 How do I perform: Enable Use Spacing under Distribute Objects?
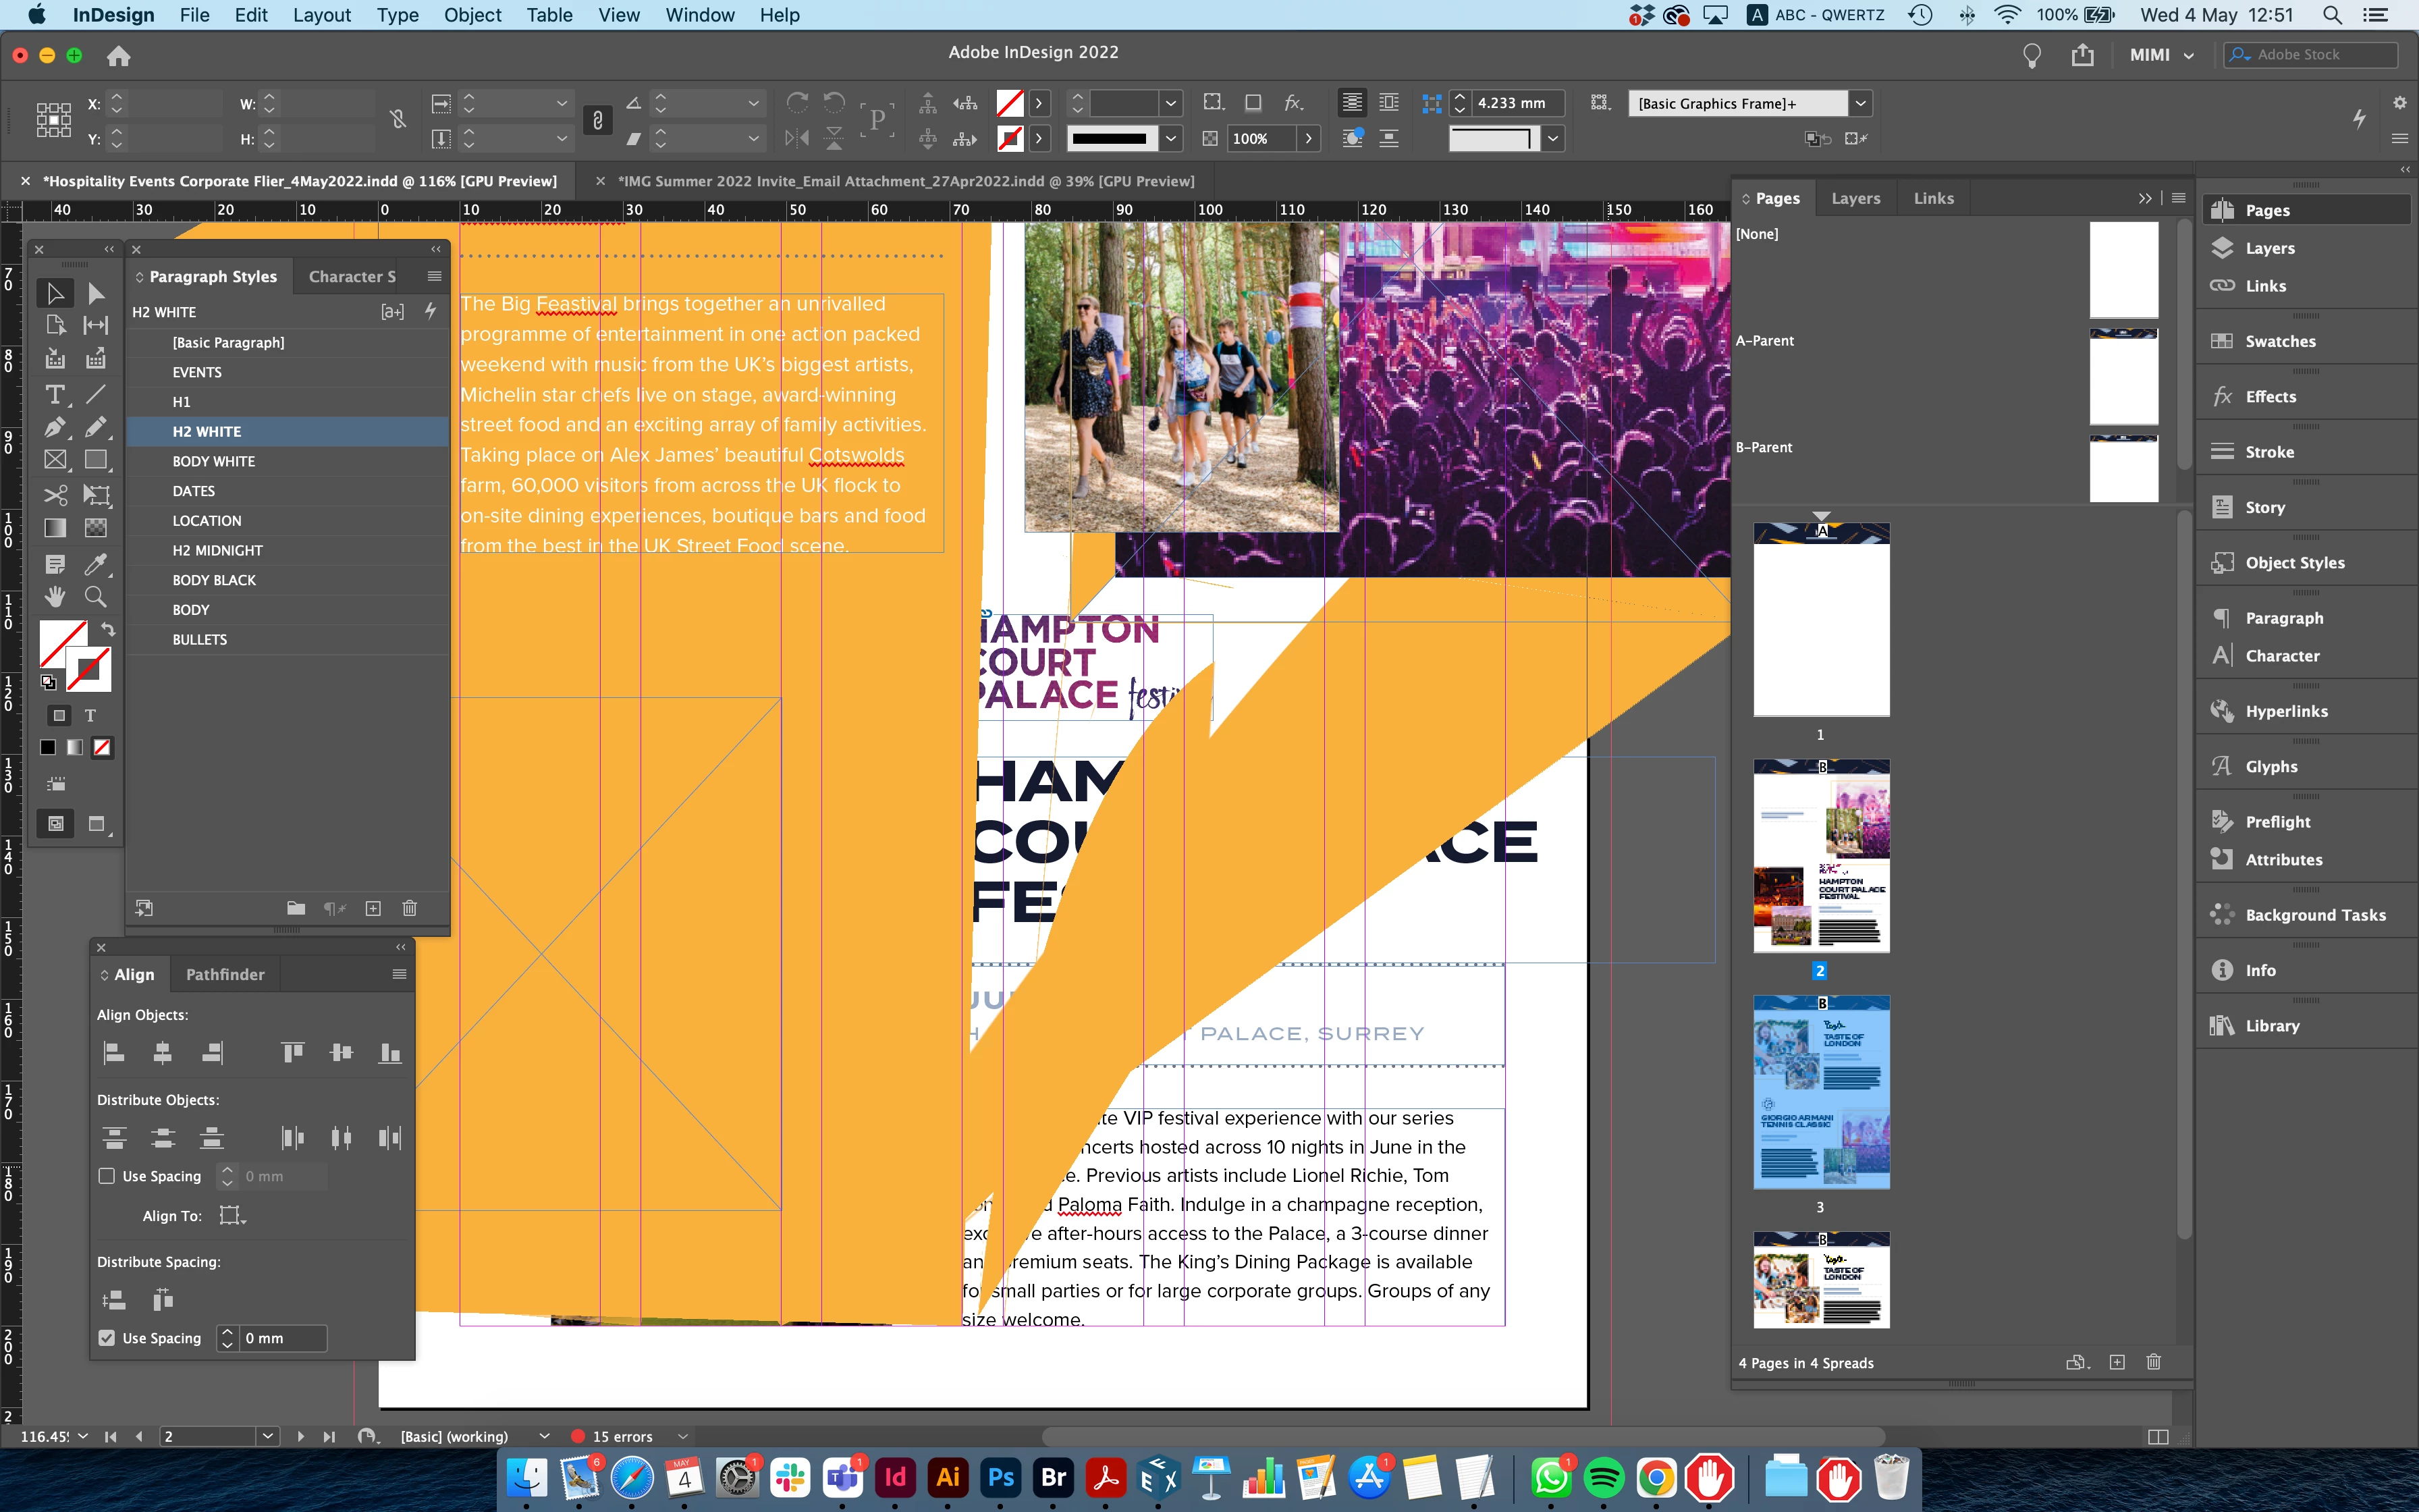pos(107,1176)
